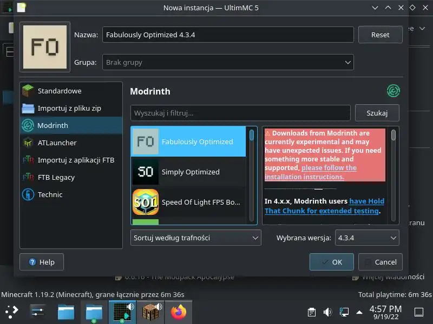Open the KDE application launcher
Viewport: 433px width, 324px height.
[x=11, y=312]
